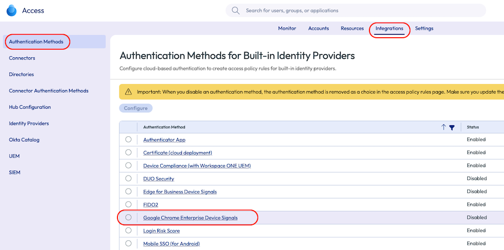Select Google Chrome Enterprise Device Signals radio
The height and width of the screenshot is (250, 504).
(x=129, y=217)
